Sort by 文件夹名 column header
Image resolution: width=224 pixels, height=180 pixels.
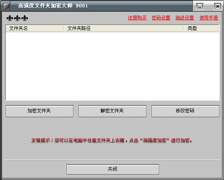pyautogui.click(x=35, y=28)
